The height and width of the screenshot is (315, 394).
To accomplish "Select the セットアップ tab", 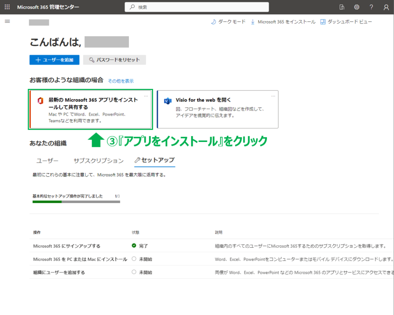I will 155,160.
